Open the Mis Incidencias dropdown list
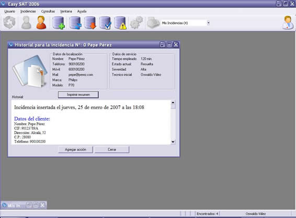Screen dimensions: 296x218 (x=208, y=23)
